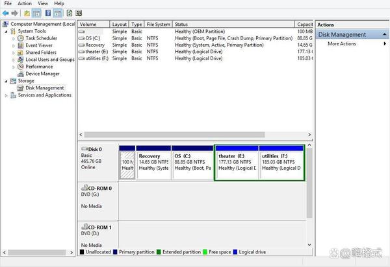The height and width of the screenshot is (267, 390).
Task: Select Disk Management in the console tree
Action: [44, 88]
